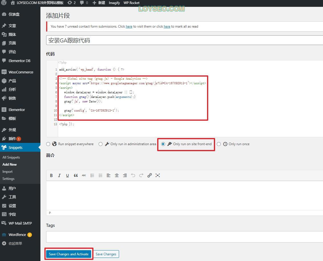Screen dimensions: 323x261
Task: Open WP Rocket admin bar menu
Action: pyautogui.click(x=131, y=3)
